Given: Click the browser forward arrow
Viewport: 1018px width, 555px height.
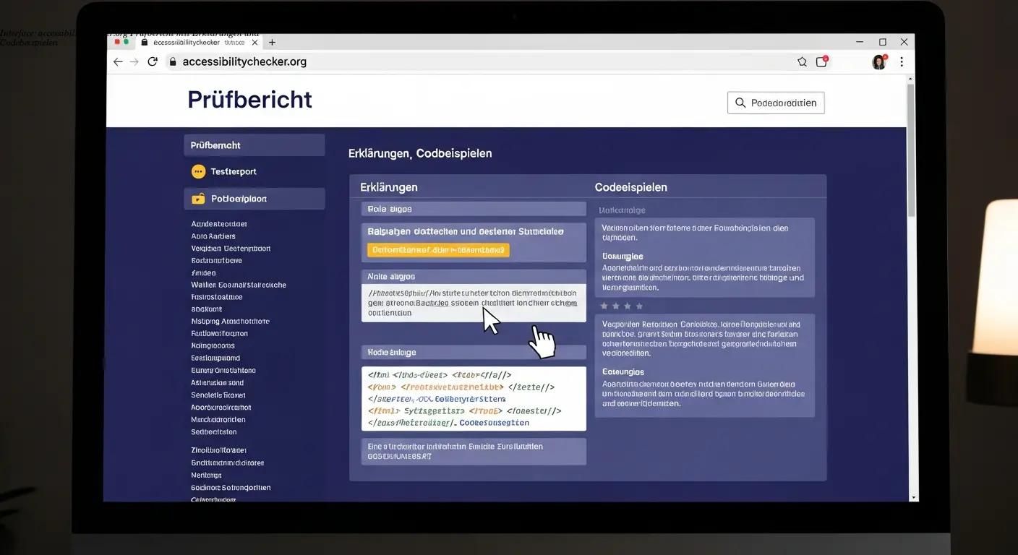Looking at the screenshot, I should tap(134, 61).
